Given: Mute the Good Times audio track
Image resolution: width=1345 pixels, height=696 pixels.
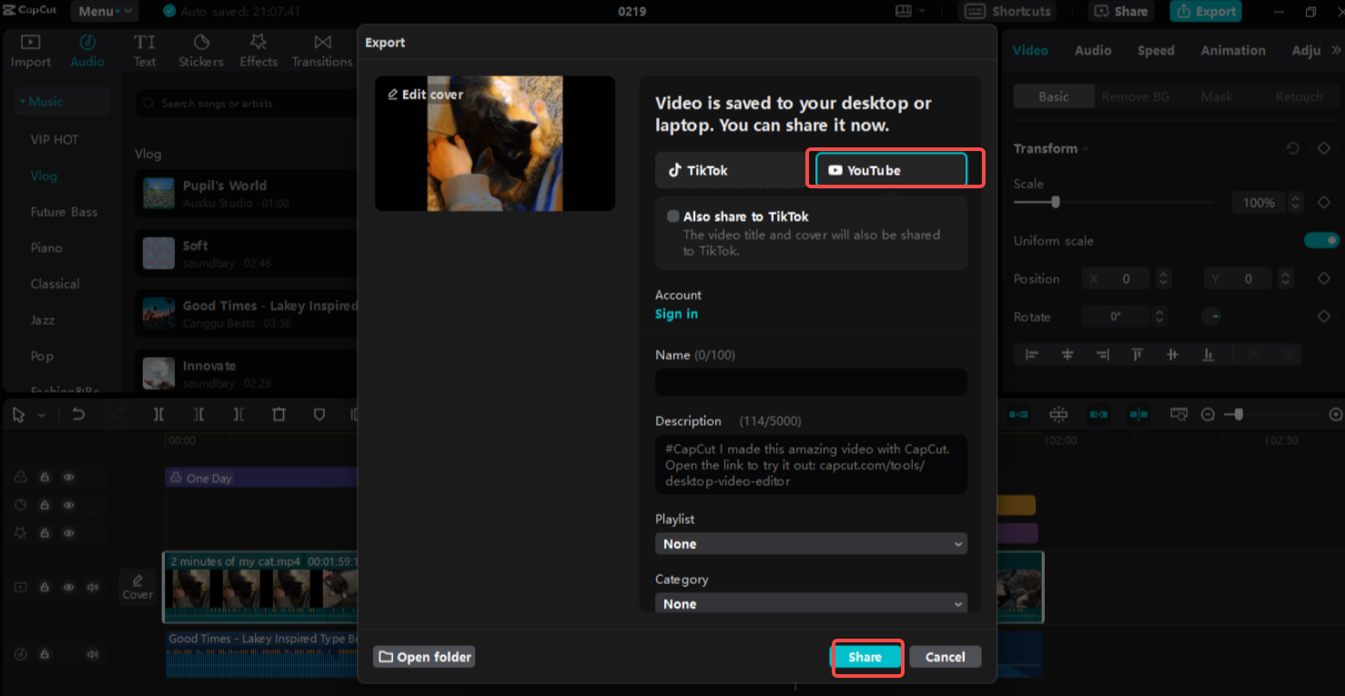Looking at the screenshot, I should [93, 654].
